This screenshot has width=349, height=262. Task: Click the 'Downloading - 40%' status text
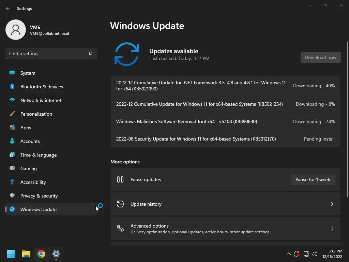point(314,86)
